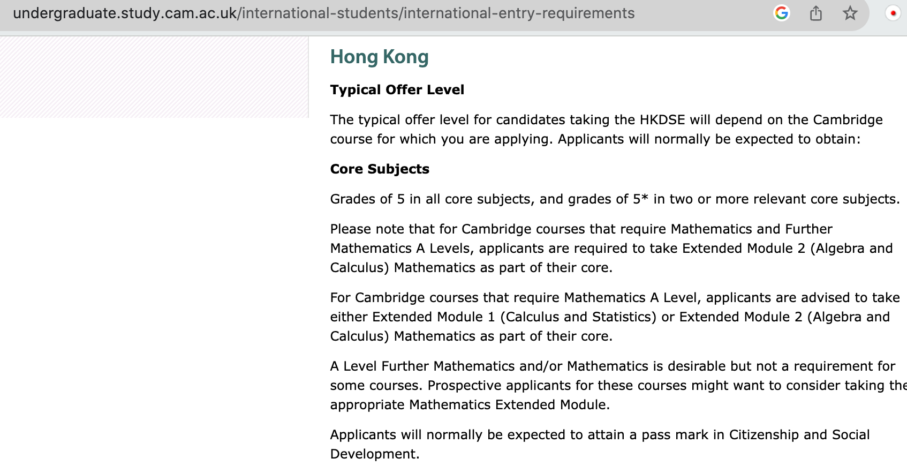Click the 'A Level Further Mathematics' paragraph
This screenshot has width=907, height=466.
point(618,385)
